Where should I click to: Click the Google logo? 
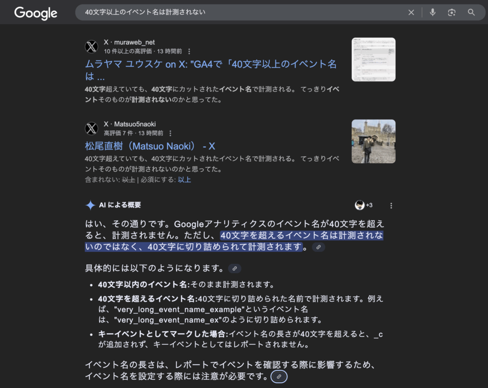36,13
